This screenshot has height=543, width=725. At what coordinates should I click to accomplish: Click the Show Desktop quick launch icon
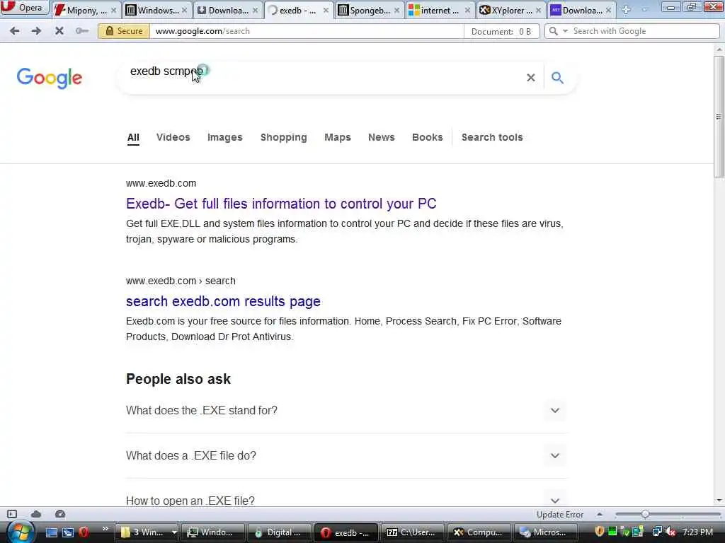52,532
